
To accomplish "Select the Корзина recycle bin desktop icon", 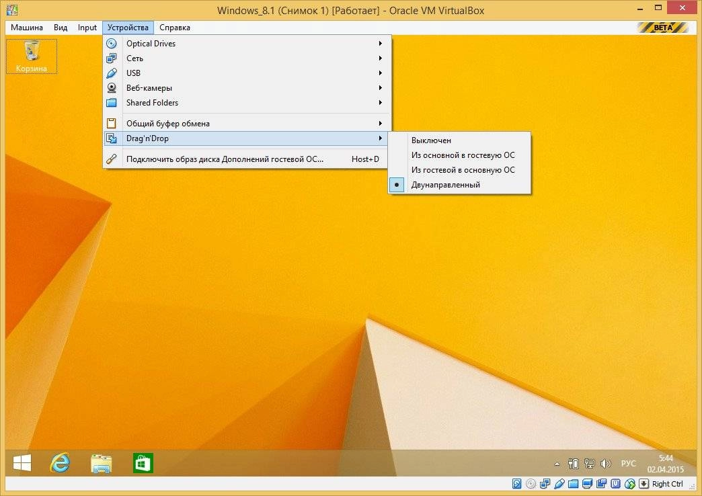I will tap(32, 56).
